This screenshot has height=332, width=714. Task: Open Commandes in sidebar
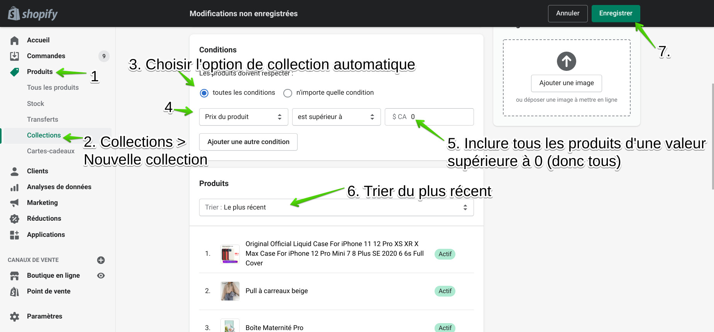pyautogui.click(x=46, y=56)
